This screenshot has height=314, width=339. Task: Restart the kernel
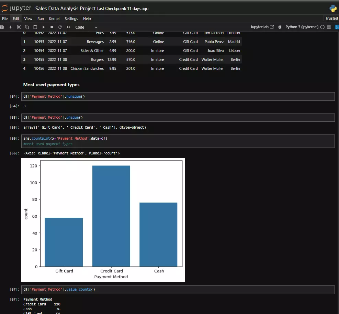tap(60, 27)
